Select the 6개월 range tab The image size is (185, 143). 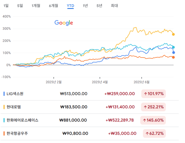(53, 6)
